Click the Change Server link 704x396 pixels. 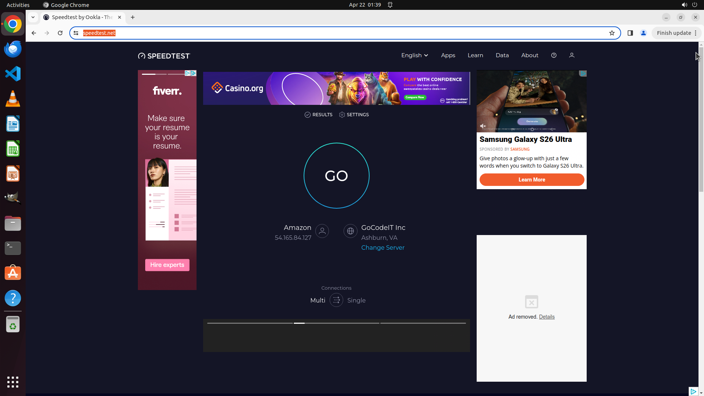[383, 247]
